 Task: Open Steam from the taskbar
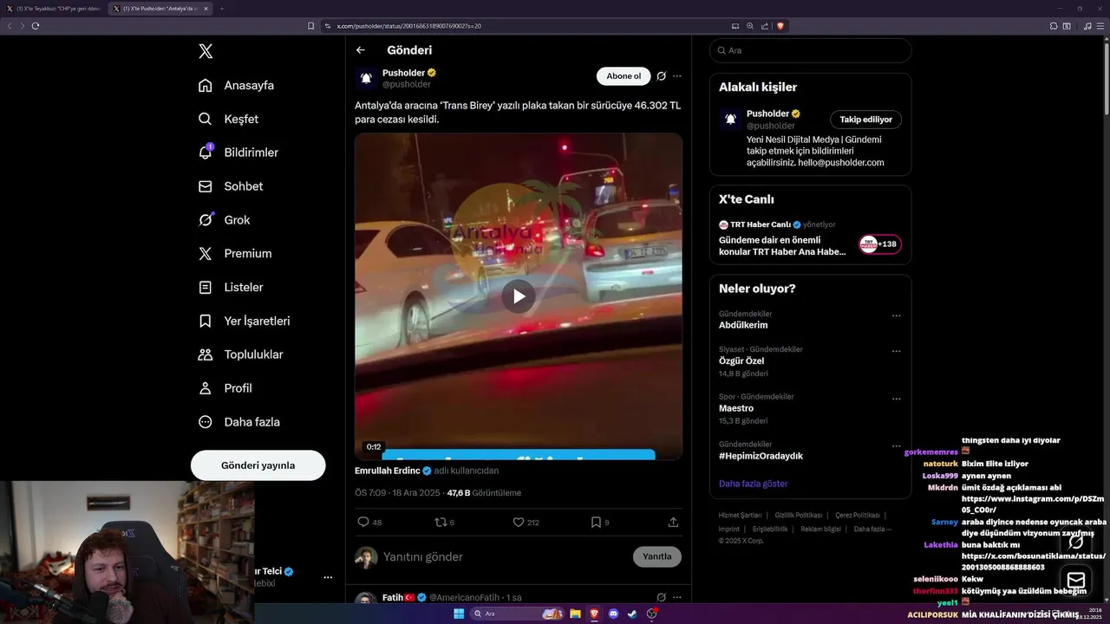click(632, 614)
